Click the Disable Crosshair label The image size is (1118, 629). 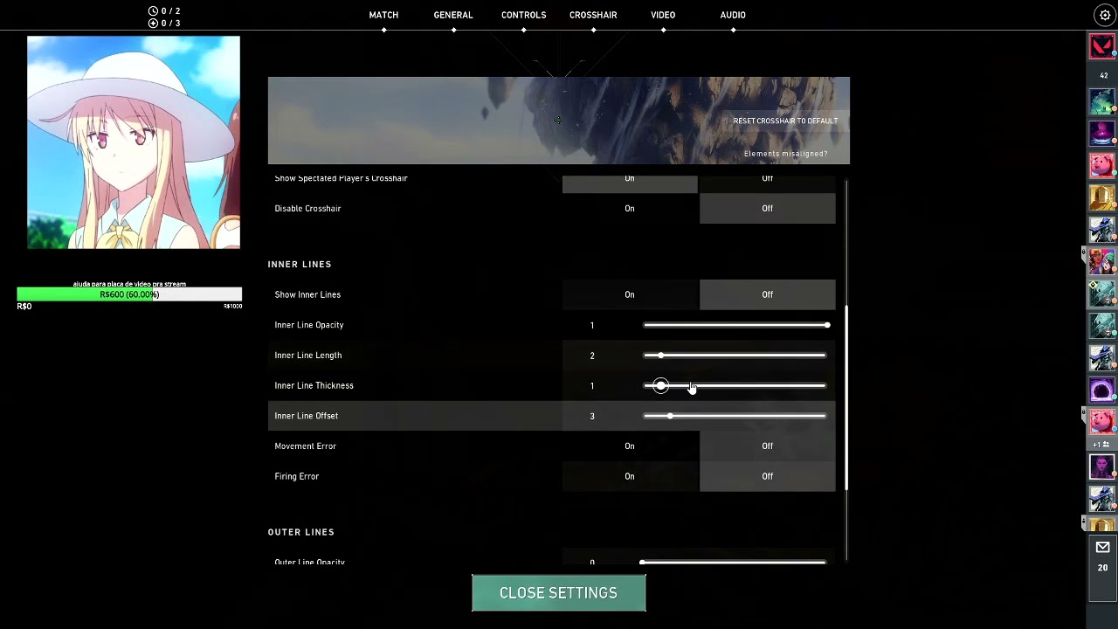coord(307,209)
